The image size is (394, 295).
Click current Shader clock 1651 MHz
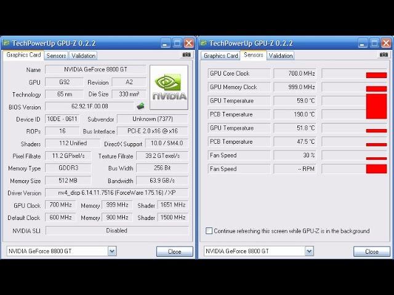coord(173,205)
